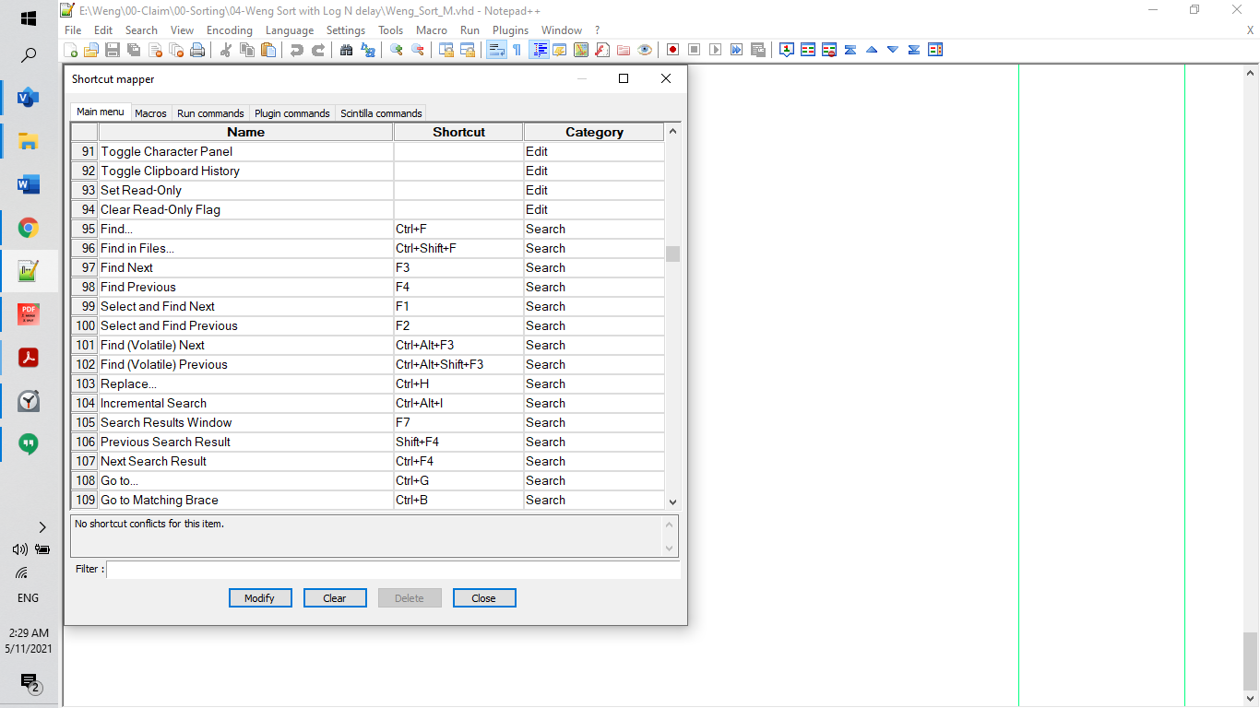1260x708 pixels.
Task: Click the shortcut list scrollbar thumb
Action: [672, 254]
